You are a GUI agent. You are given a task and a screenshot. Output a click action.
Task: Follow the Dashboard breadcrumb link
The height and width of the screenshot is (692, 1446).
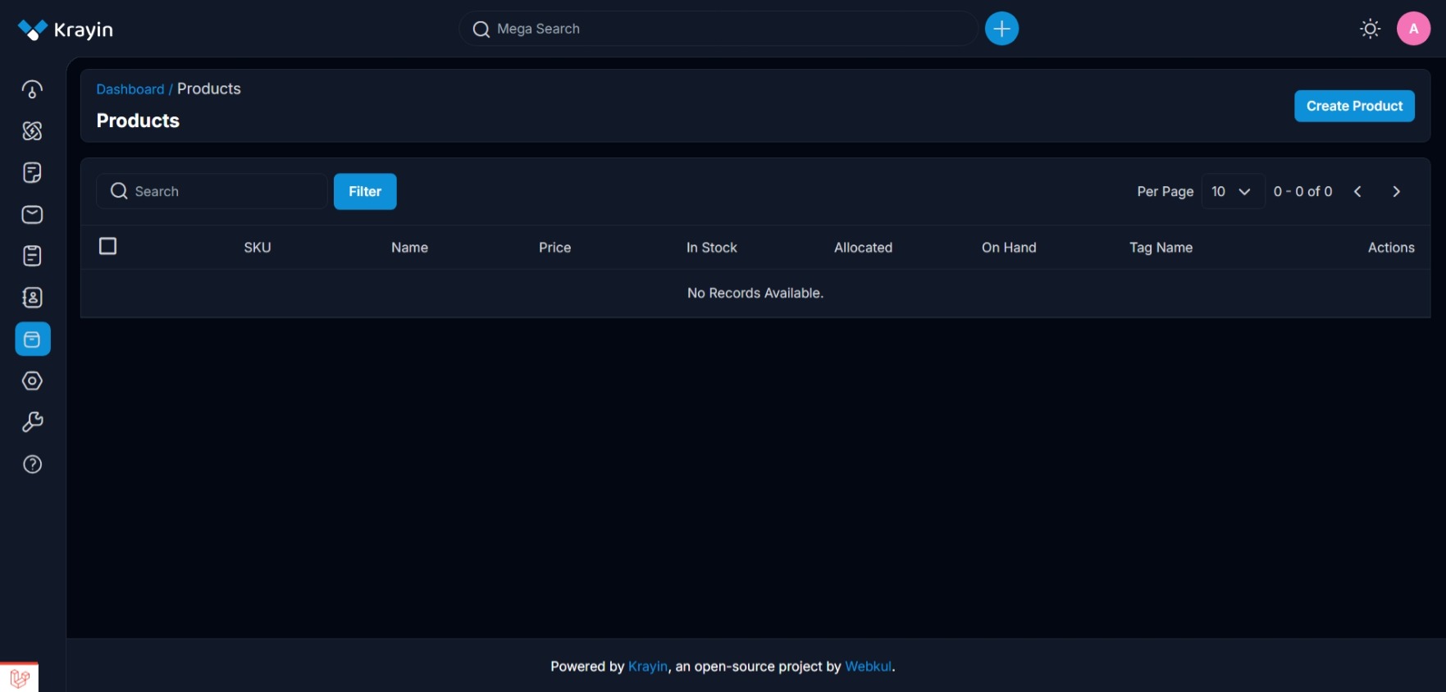click(x=130, y=89)
